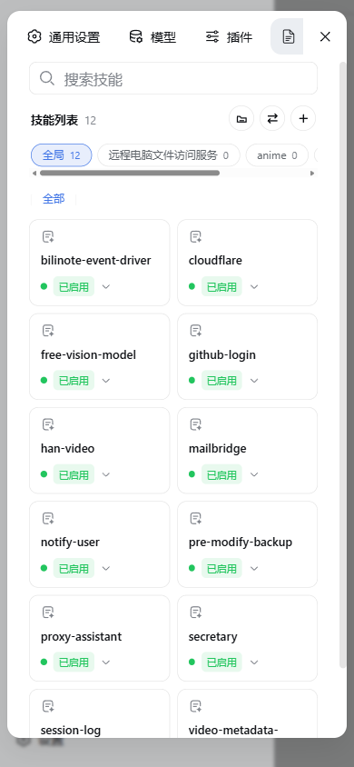Open the session-log skill name
Viewport: 354px width, 767px height.
tap(71, 731)
